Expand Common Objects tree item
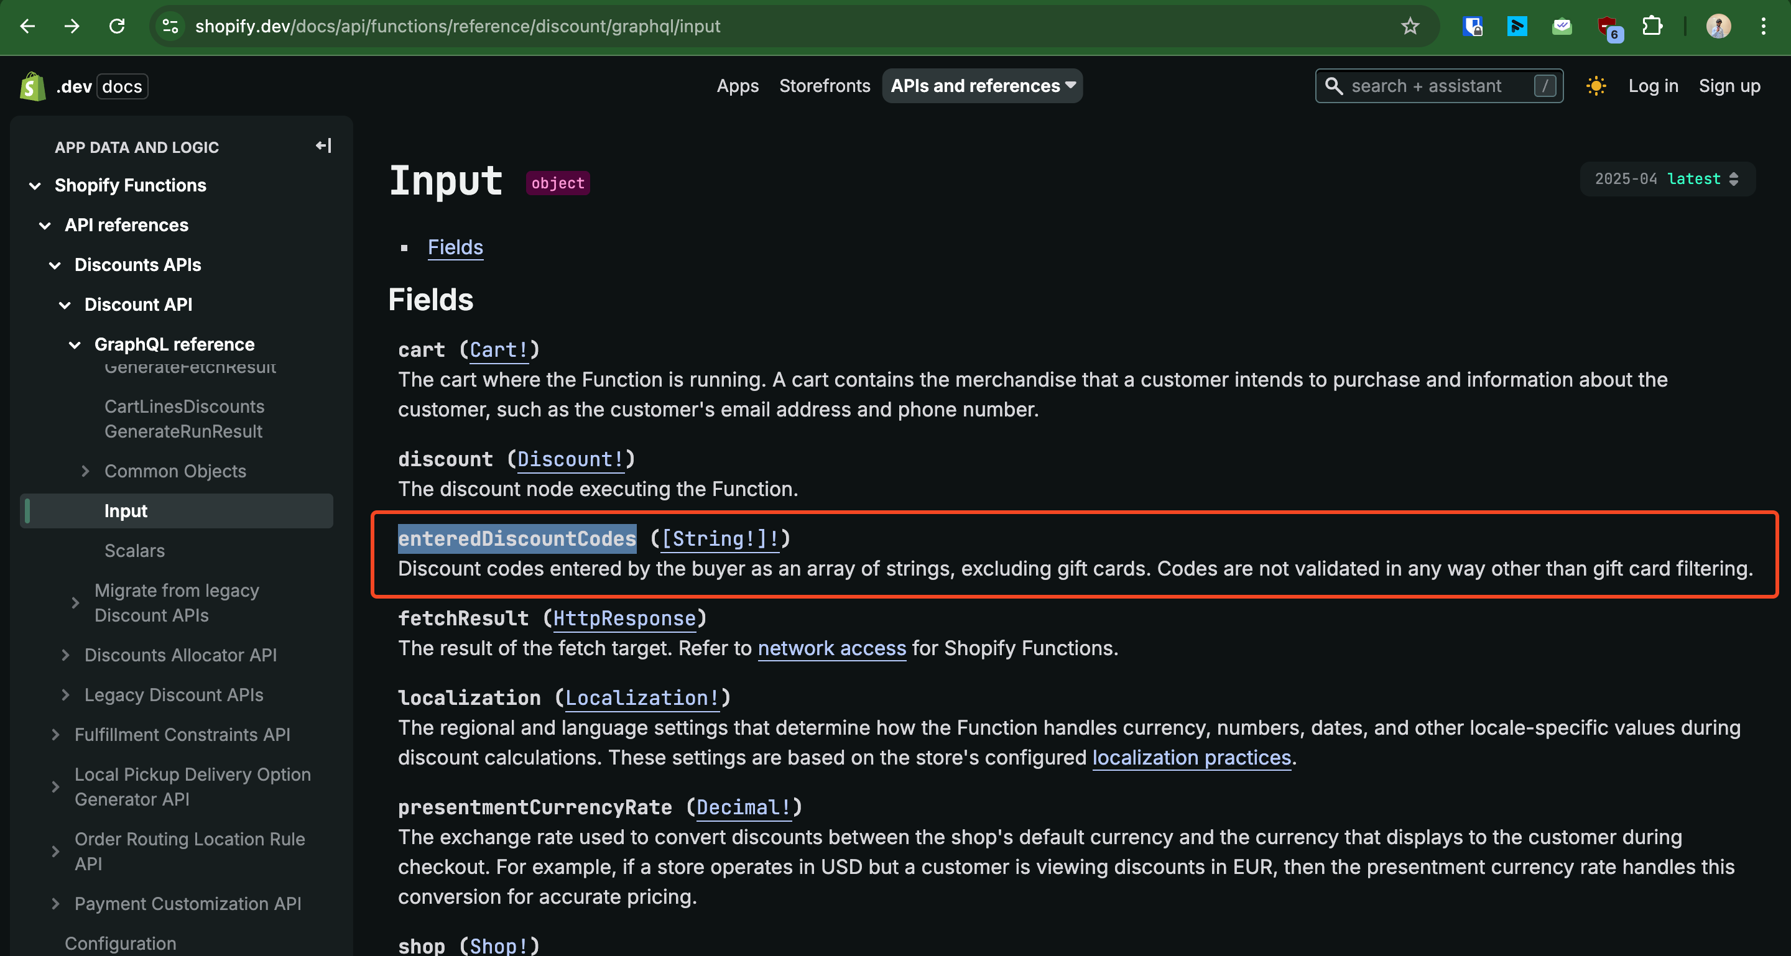The height and width of the screenshot is (956, 1791). click(x=86, y=471)
